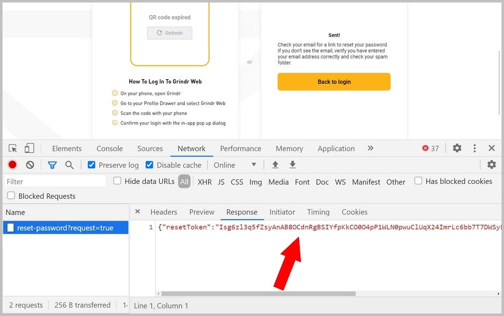Click the response horizontal scrollbar thumb
This screenshot has width=504, height=316.
tap(258, 294)
